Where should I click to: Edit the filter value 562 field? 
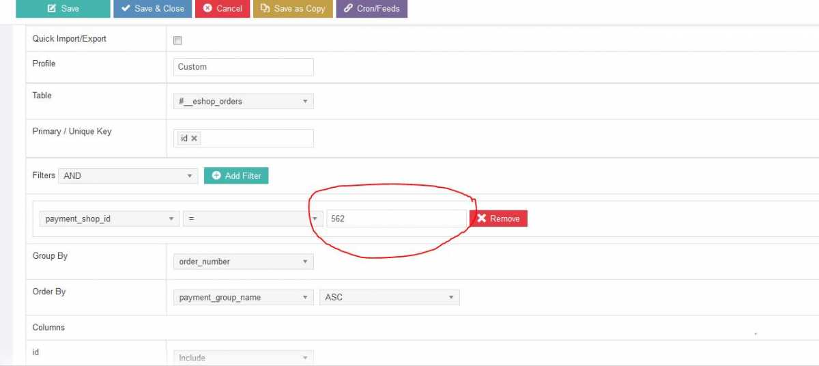tap(397, 219)
